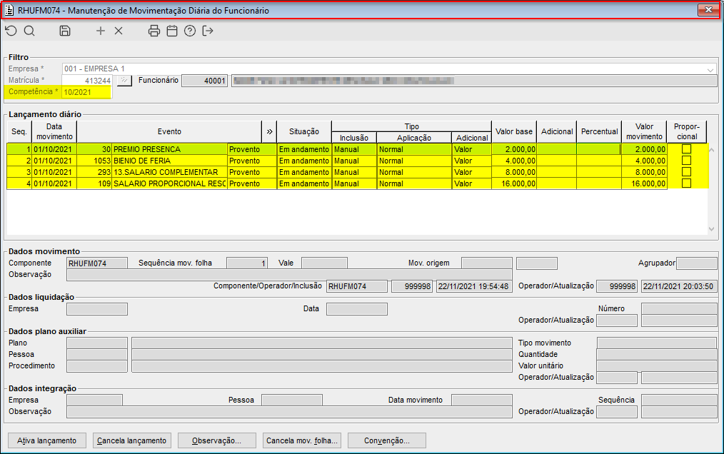The image size is (724, 454).
Task: Click scroll up arrow of Lançamento grid
Action: (712, 150)
